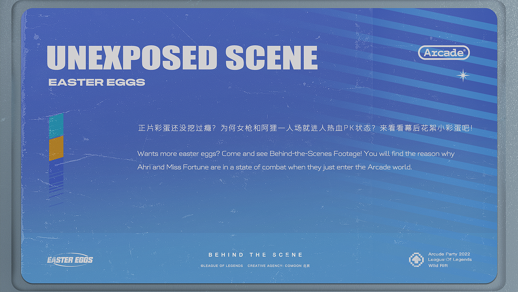The height and width of the screenshot is (292, 518).
Task: Click the 'CREATIVE AGENCY: COMOON 北京' credit
Action: click(x=278, y=266)
